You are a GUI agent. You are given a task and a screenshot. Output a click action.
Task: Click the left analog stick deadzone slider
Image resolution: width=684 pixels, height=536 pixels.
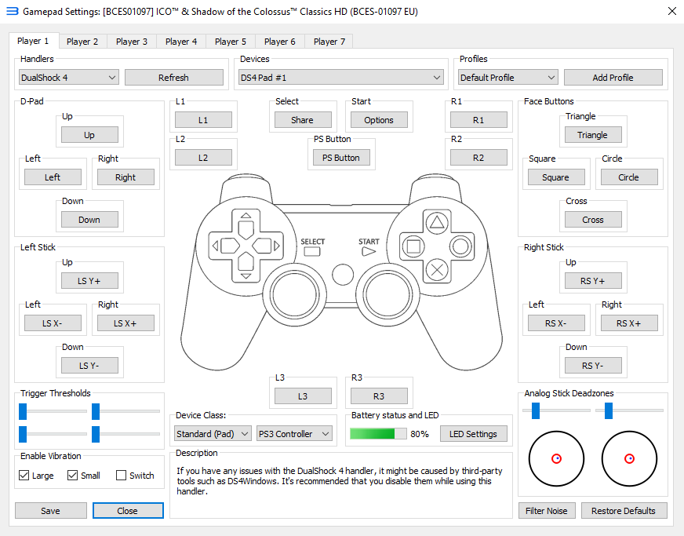(x=556, y=410)
